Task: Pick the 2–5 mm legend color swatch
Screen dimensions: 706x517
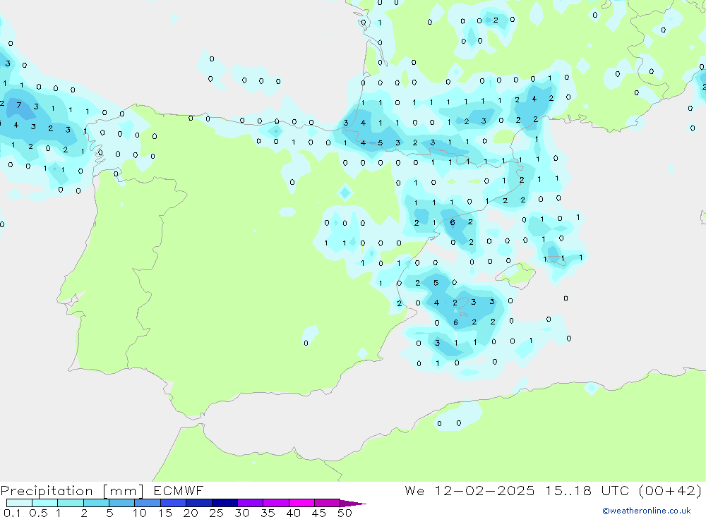Action: click(96, 503)
